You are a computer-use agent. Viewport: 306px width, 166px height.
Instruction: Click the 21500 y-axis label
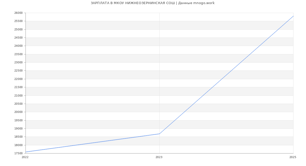point(18,87)
